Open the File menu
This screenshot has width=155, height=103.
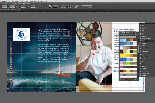(x=9, y=1)
